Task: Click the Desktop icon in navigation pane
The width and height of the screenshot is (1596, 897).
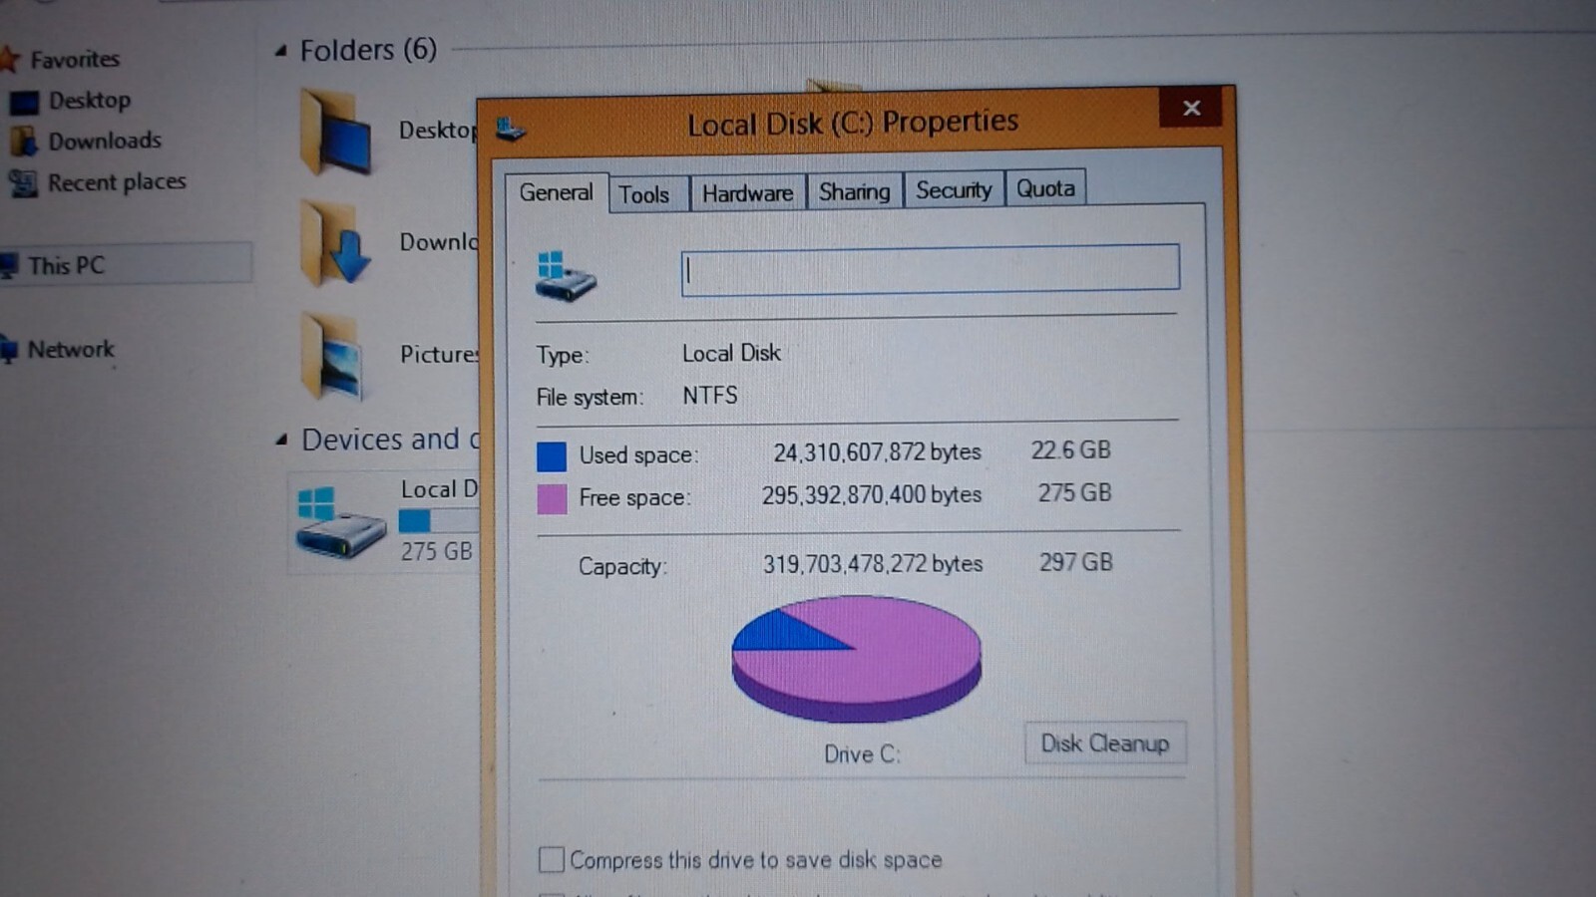Action: point(24,102)
